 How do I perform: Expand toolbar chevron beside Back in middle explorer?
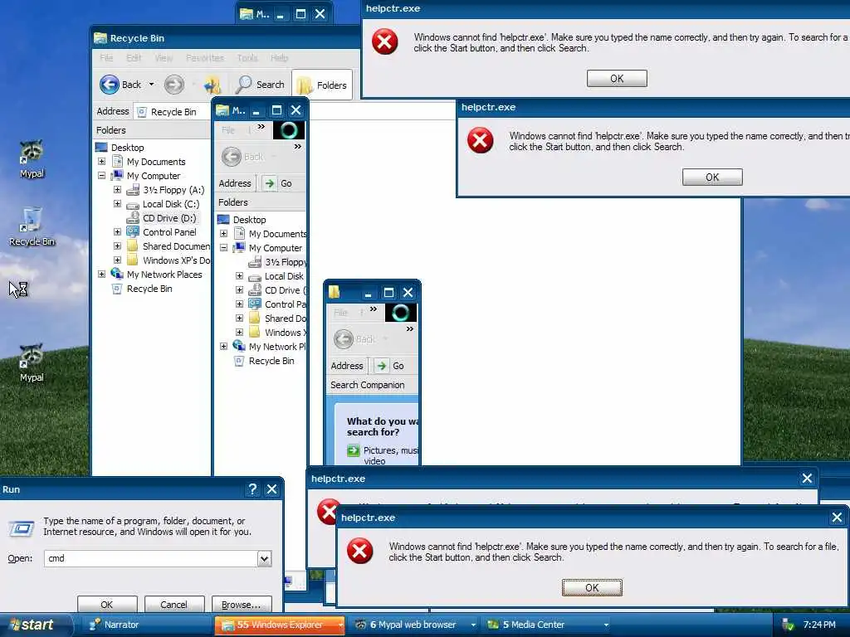coord(298,146)
